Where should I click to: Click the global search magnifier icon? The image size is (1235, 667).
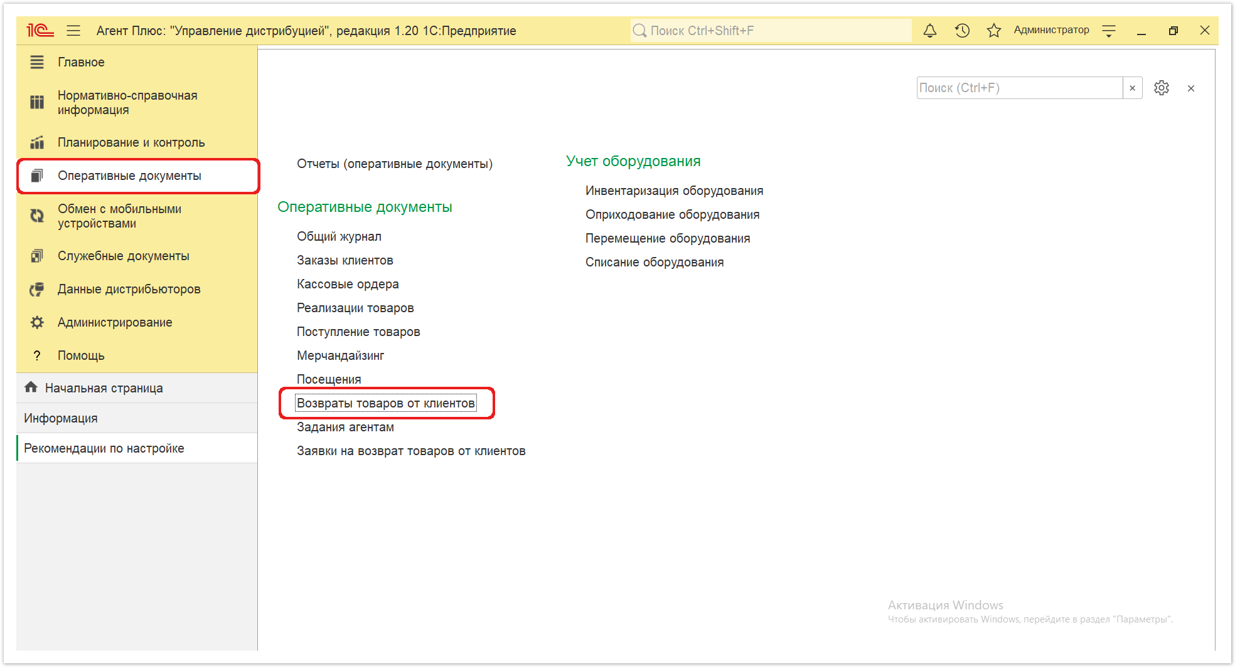[x=639, y=30]
